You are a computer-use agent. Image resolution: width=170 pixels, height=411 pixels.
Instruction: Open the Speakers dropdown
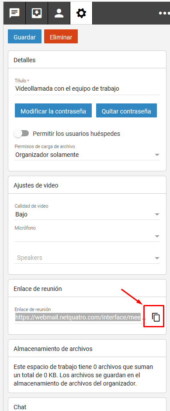pyautogui.click(x=87, y=258)
